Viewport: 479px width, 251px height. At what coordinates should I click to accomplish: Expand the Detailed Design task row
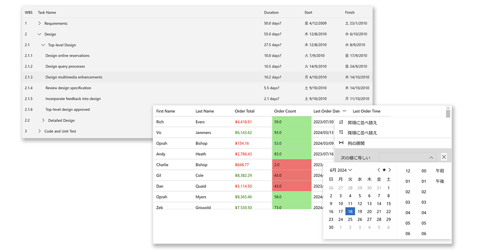pyautogui.click(x=44, y=120)
